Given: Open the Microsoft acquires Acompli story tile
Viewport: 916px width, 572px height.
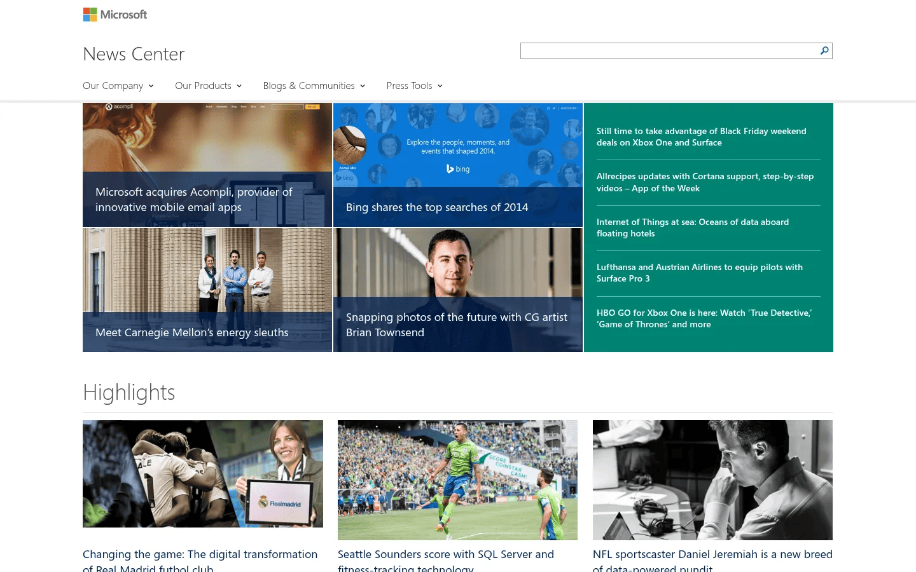Looking at the screenshot, I should coord(207,165).
